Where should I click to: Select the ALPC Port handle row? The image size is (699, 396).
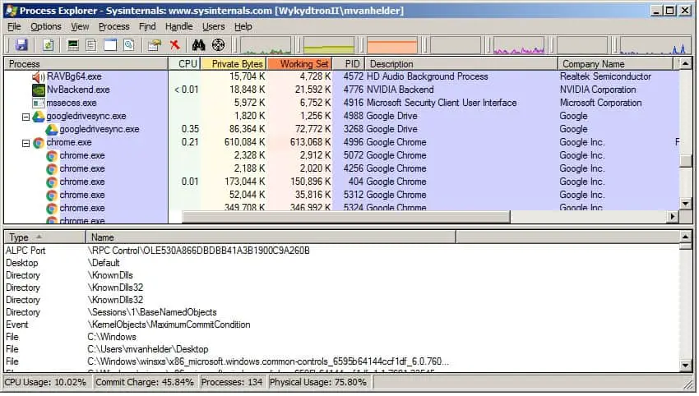[342, 251]
